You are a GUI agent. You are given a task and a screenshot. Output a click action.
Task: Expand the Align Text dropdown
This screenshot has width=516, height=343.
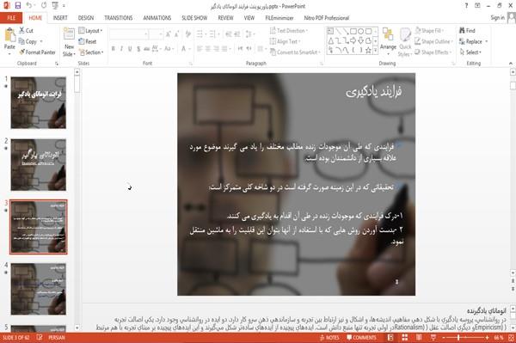[x=285, y=41]
